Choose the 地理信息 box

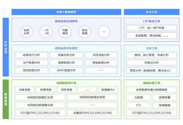(x=46, y=90)
